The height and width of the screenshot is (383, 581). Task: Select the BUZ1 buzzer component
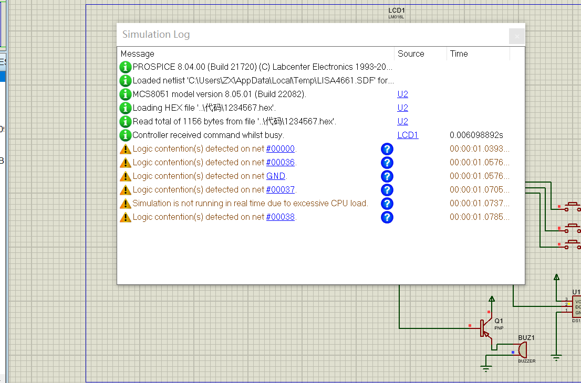[523, 350]
